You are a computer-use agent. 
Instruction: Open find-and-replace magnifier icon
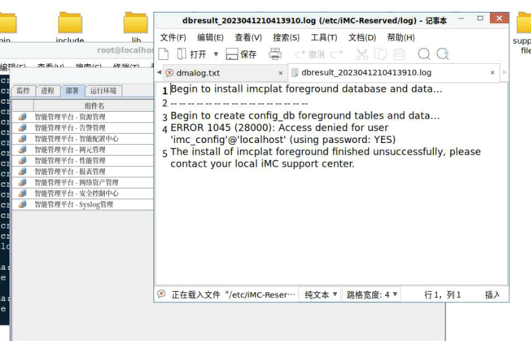[x=442, y=54]
